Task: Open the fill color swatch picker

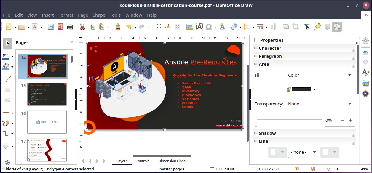Action: click(x=315, y=89)
